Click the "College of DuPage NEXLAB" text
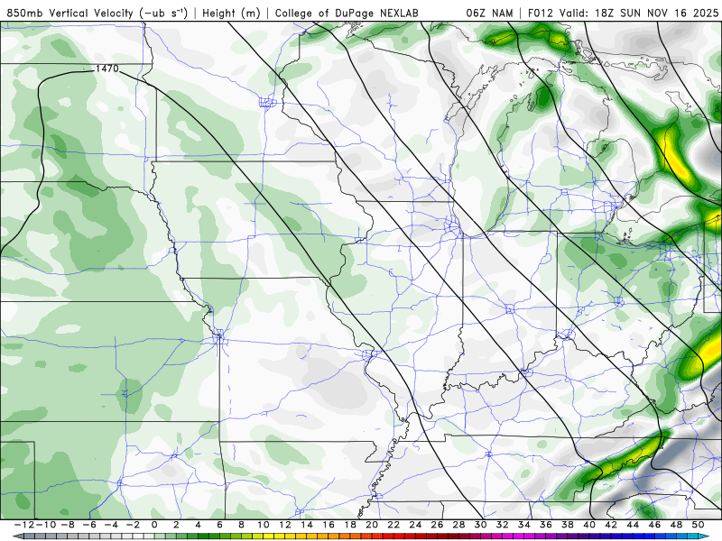722x541 pixels. tap(347, 13)
